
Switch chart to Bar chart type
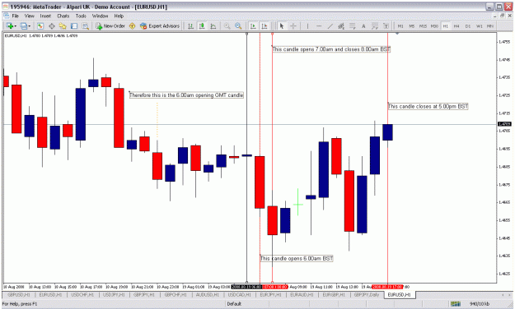(x=190, y=25)
